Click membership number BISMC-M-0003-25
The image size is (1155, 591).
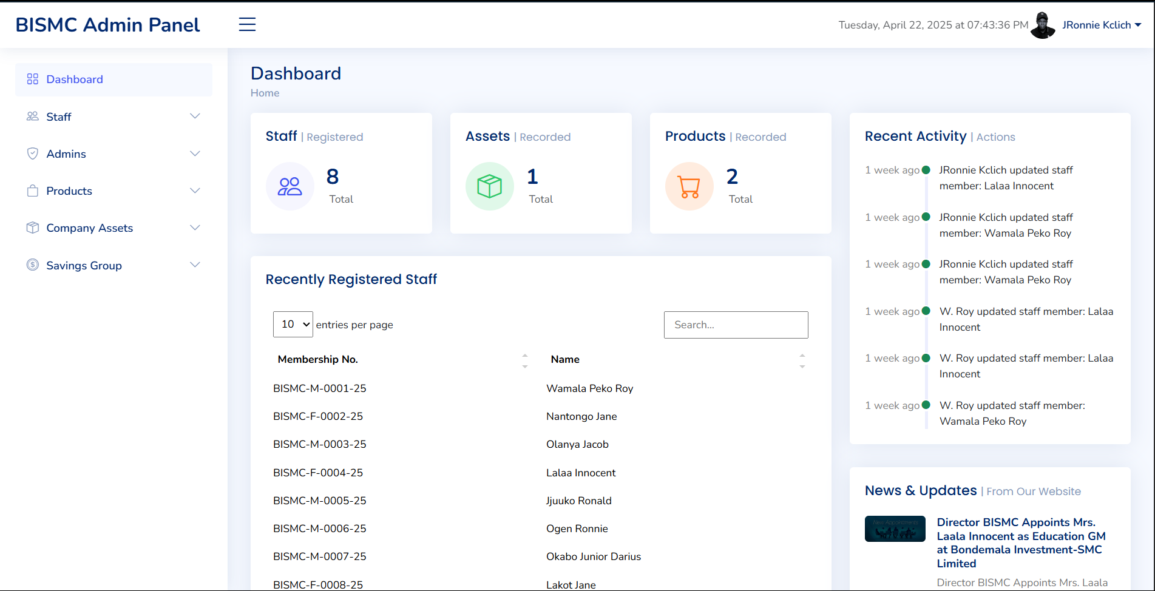point(320,444)
